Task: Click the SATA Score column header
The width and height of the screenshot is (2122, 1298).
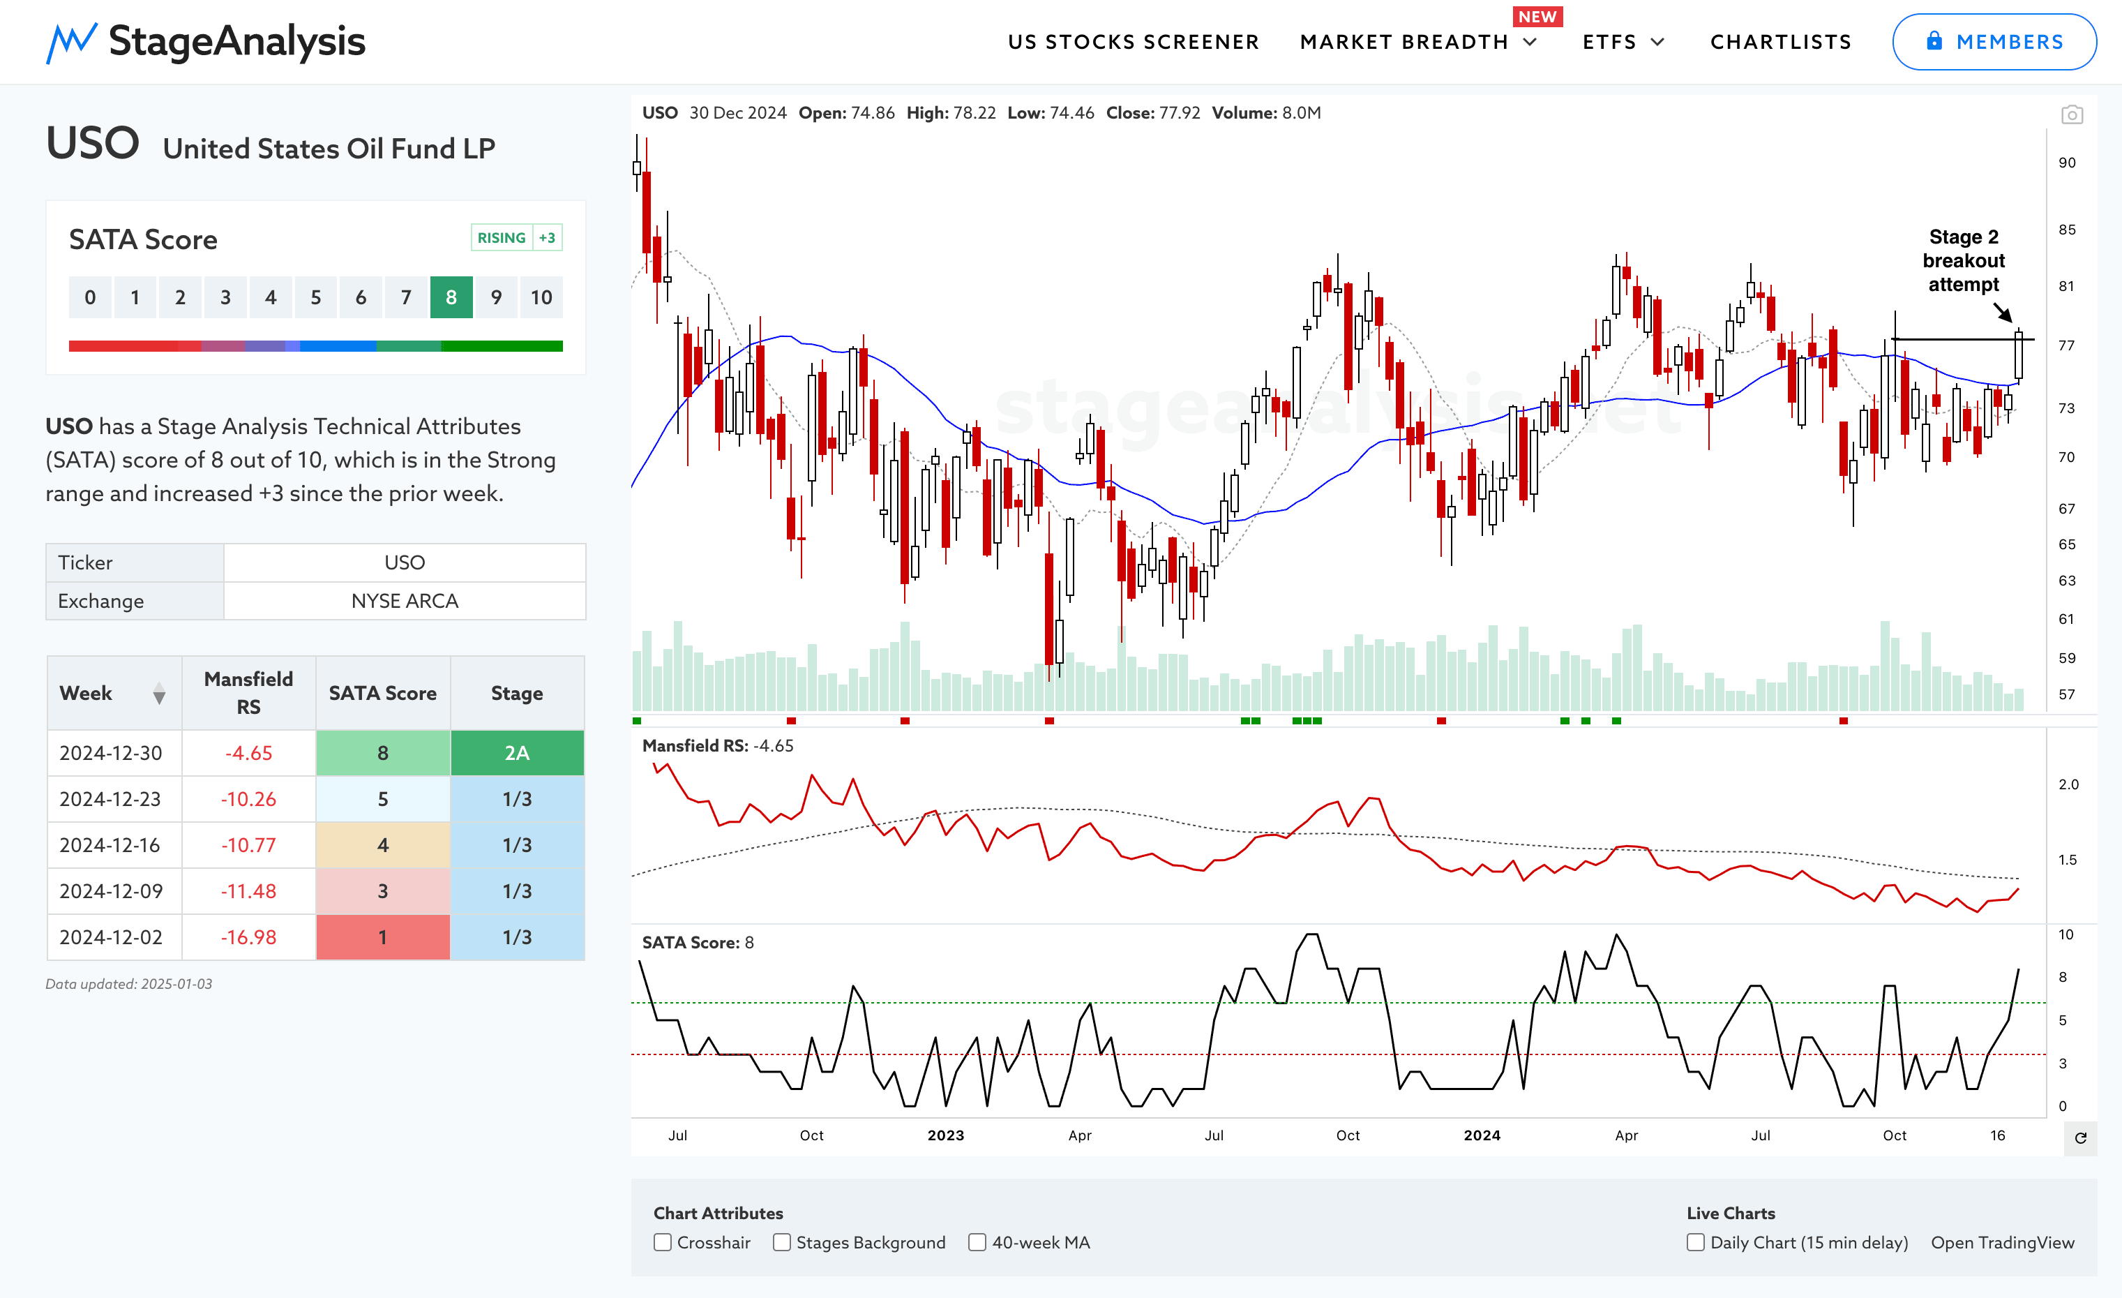Action: coord(383,692)
